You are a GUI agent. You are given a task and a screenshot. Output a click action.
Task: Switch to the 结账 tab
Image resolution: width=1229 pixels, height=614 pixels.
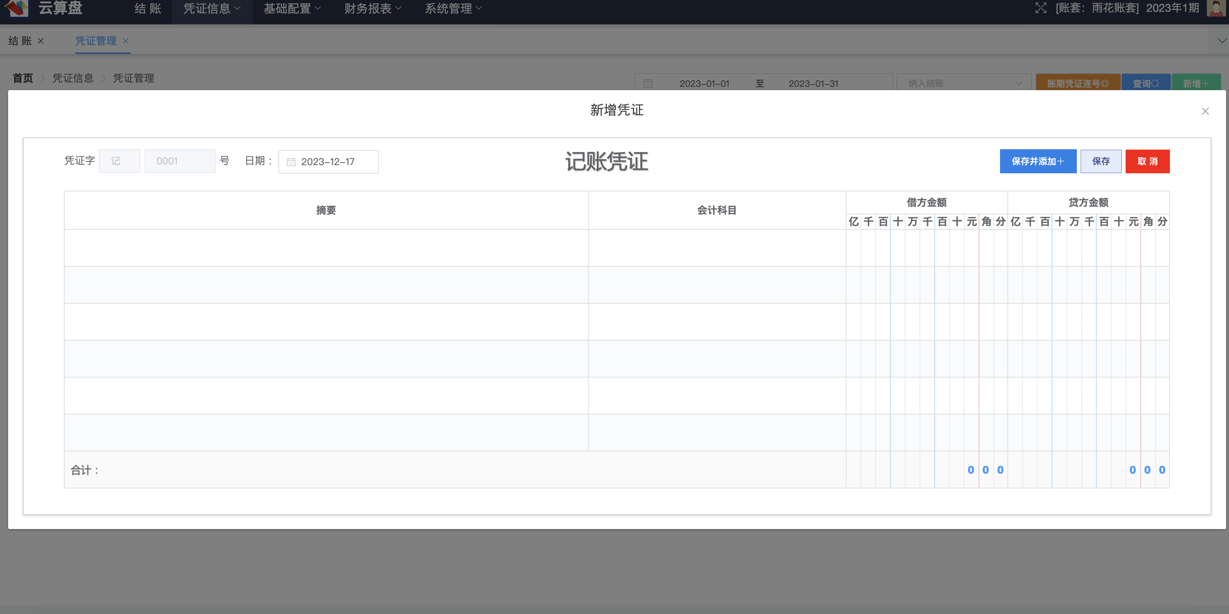click(20, 41)
